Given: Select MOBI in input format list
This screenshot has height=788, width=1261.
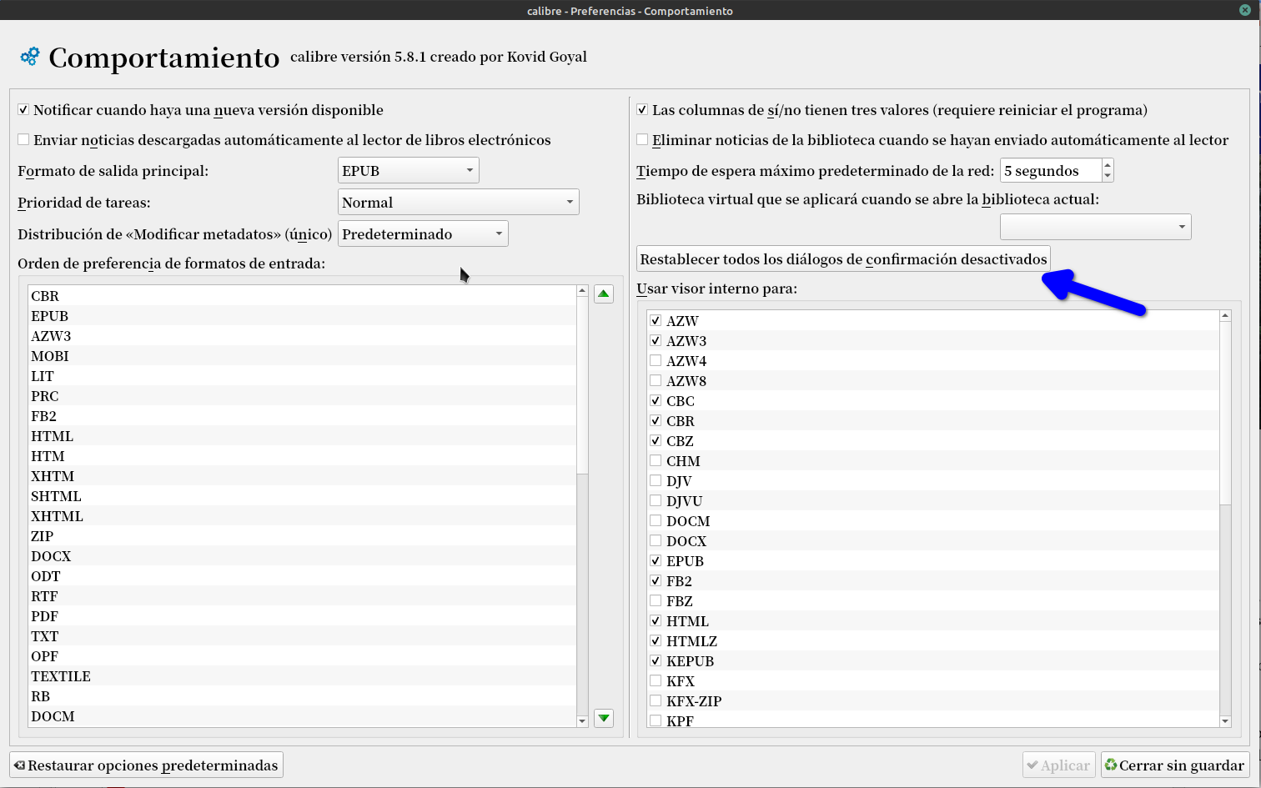Looking at the screenshot, I should [x=302, y=356].
